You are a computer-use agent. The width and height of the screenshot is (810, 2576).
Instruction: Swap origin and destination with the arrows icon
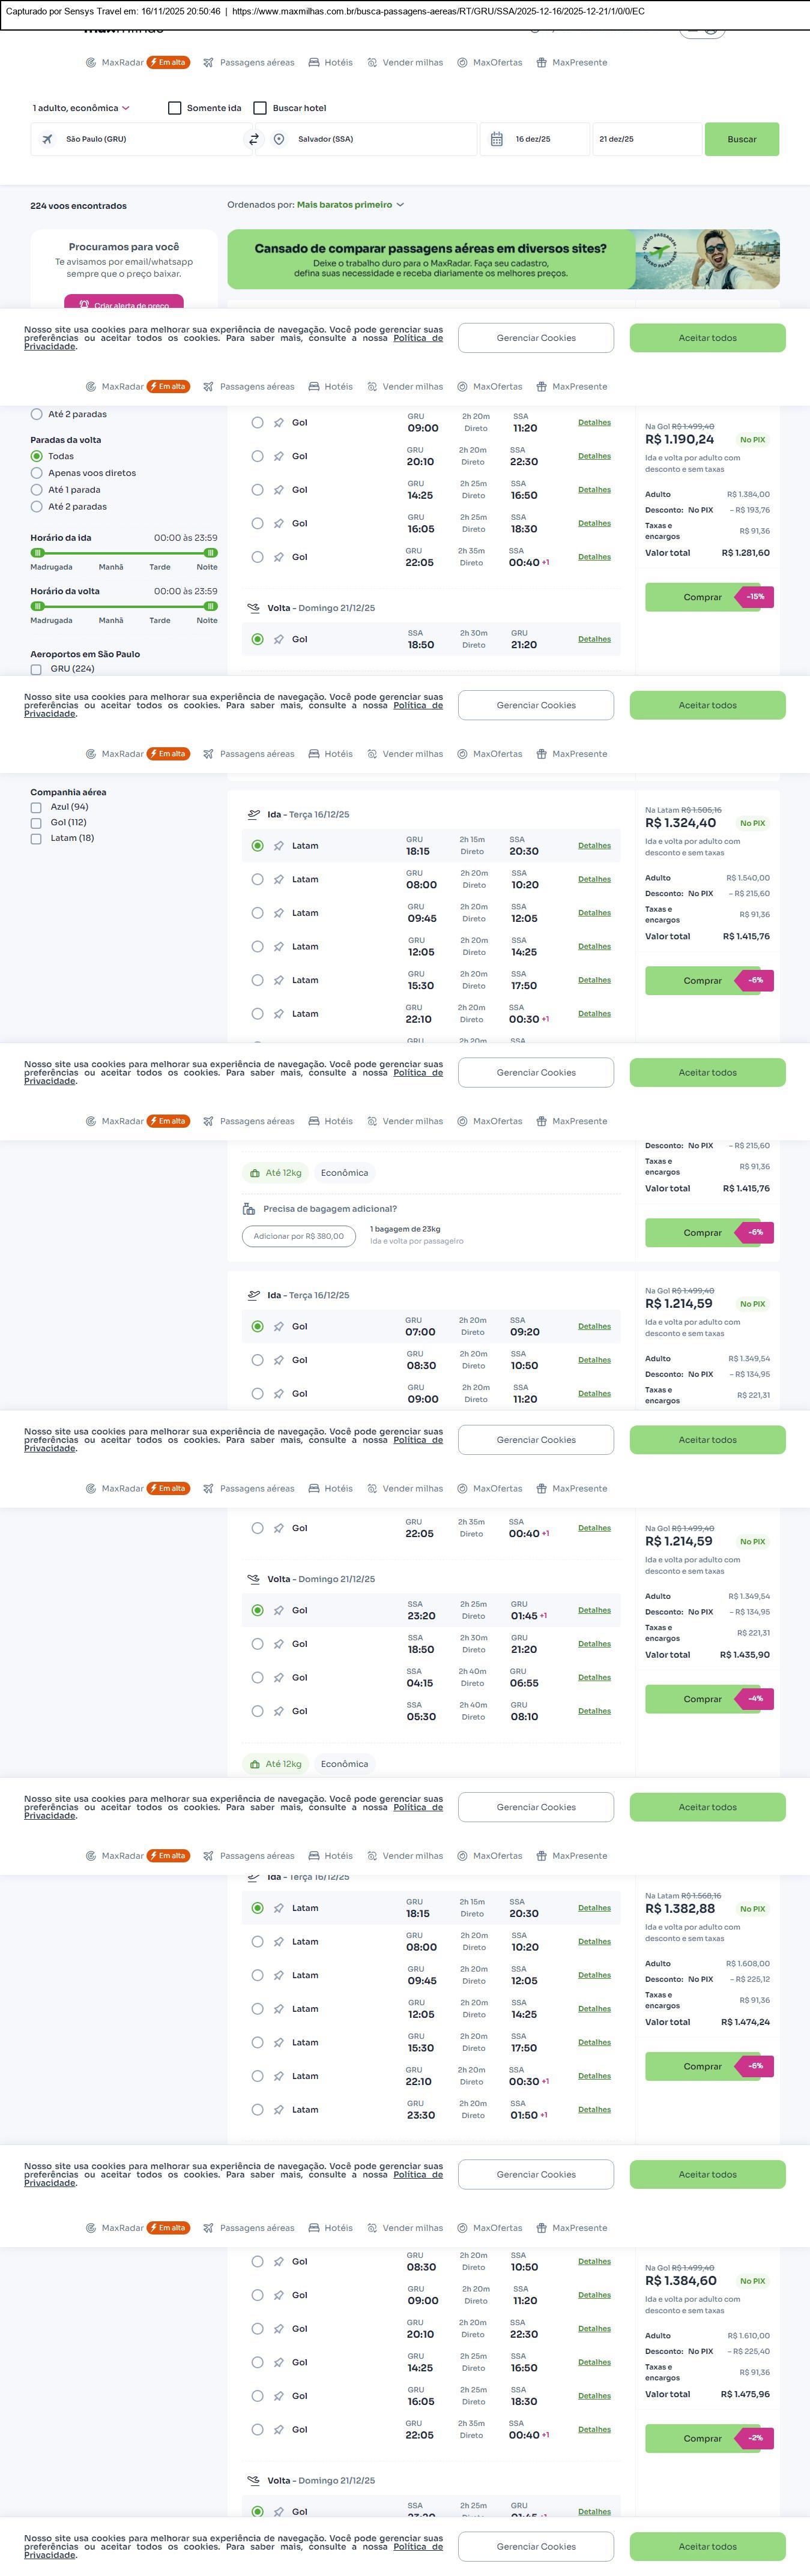click(254, 140)
